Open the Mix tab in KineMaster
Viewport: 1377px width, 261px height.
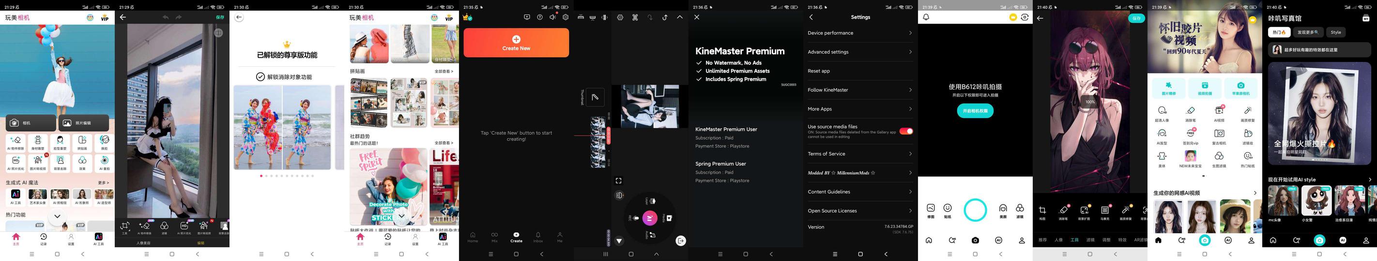494,237
